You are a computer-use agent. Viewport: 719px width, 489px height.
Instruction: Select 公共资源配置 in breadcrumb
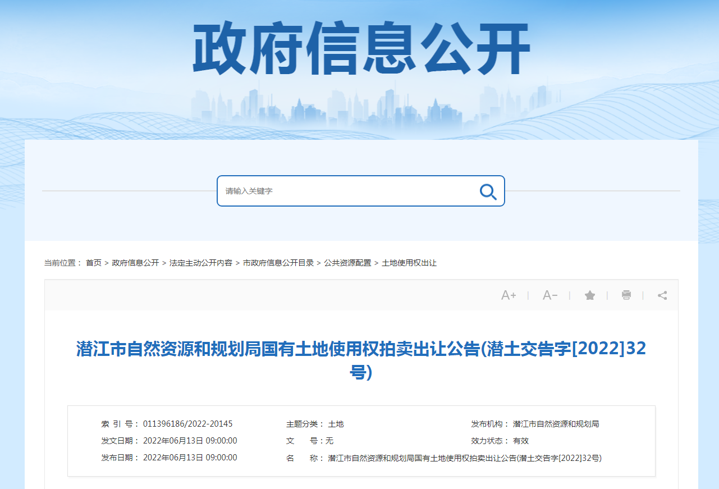(347, 263)
